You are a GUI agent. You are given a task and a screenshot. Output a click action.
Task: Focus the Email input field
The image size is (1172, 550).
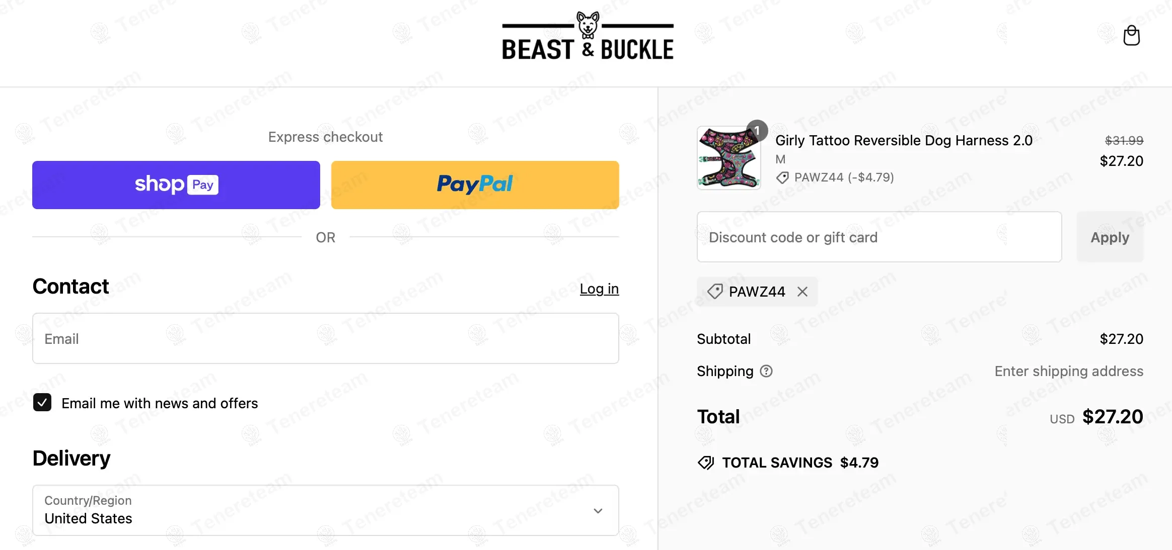(325, 338)
